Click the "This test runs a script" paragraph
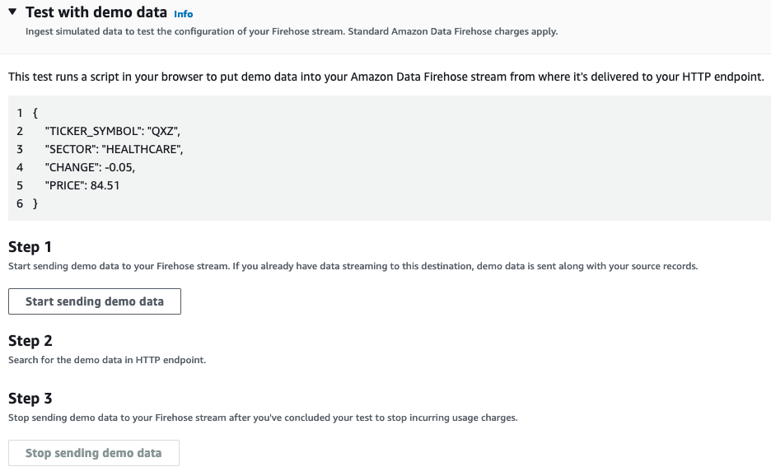 click(x=385, y=77)
